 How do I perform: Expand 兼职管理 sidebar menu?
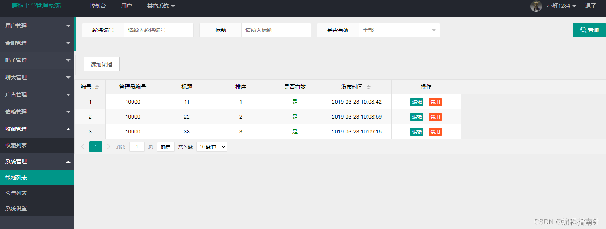[x=37, y=43]
